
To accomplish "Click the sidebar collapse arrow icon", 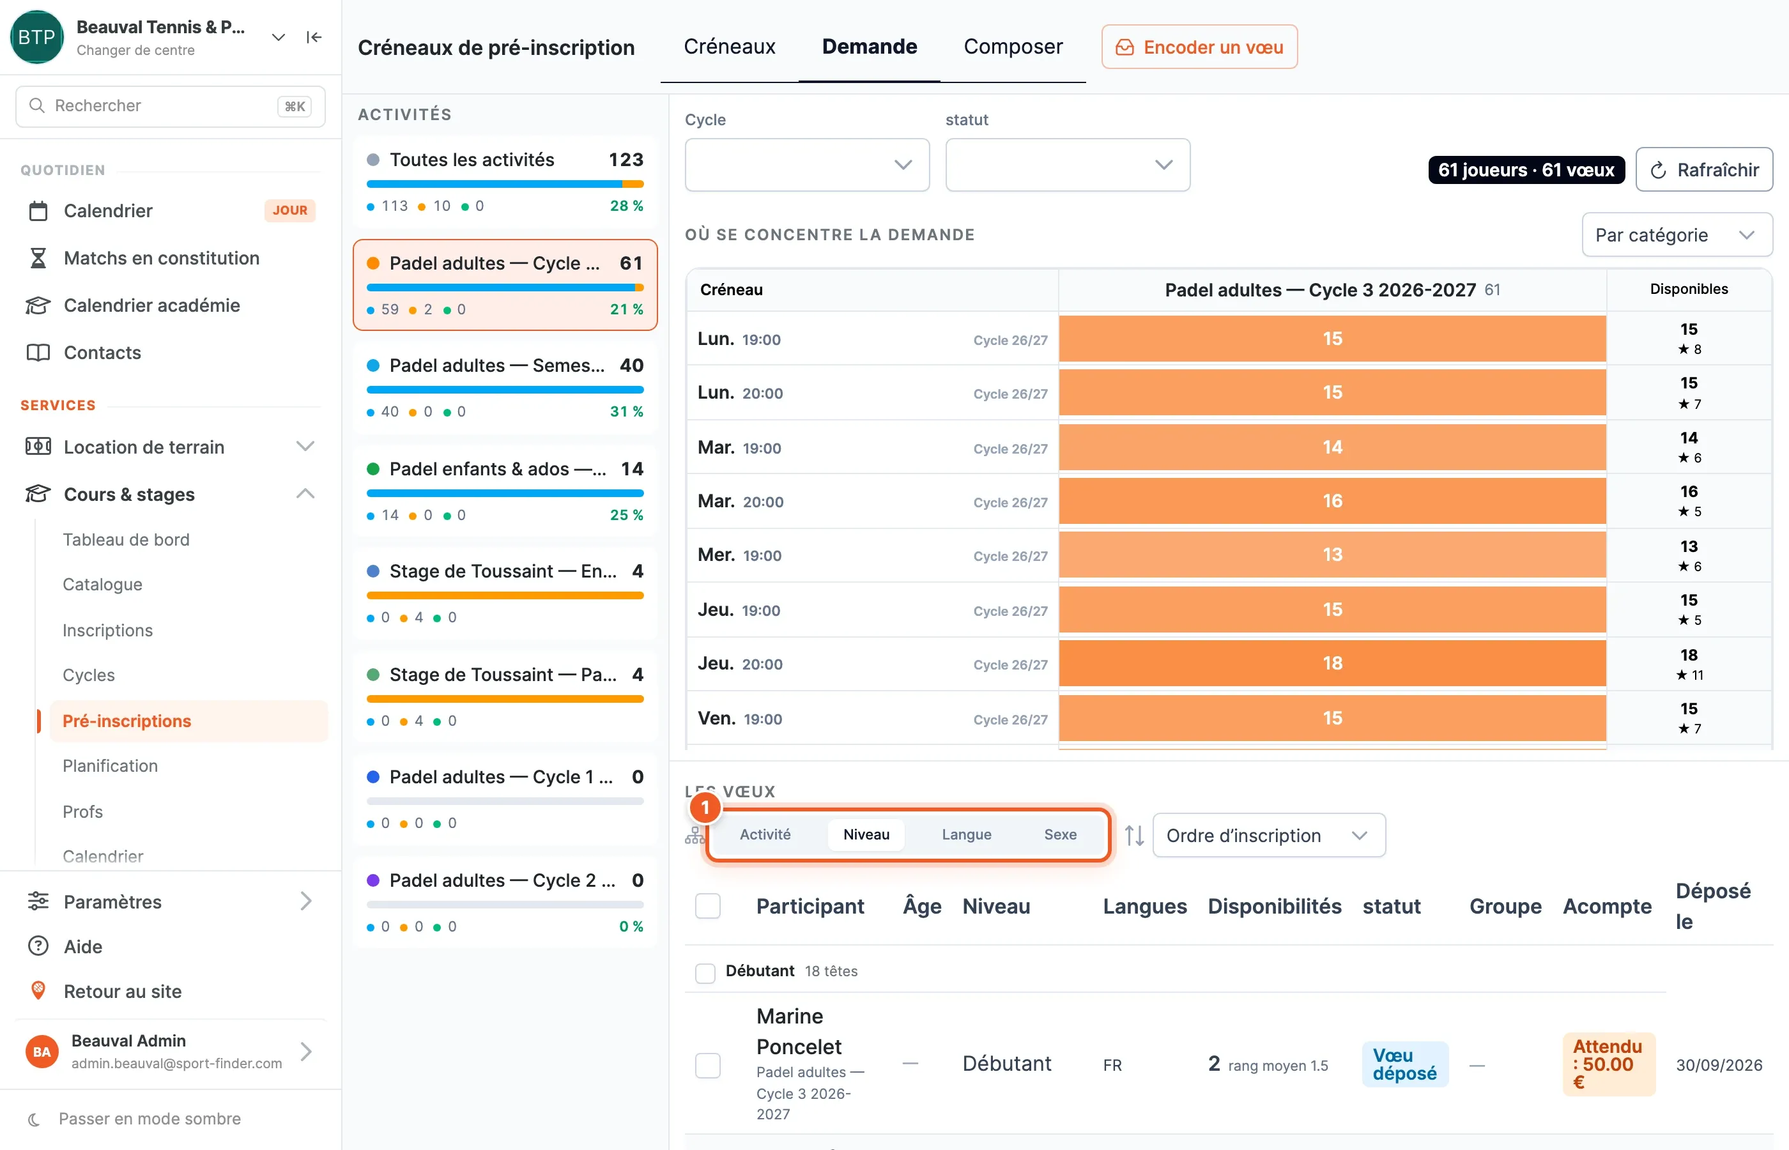I will click(x=314, y=37).
